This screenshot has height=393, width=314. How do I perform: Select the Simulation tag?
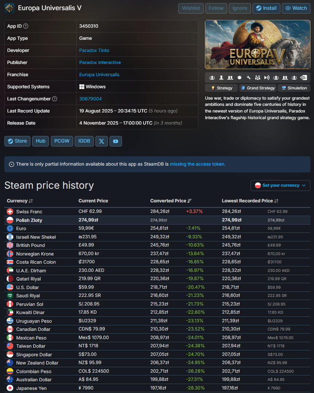(294, 88)
